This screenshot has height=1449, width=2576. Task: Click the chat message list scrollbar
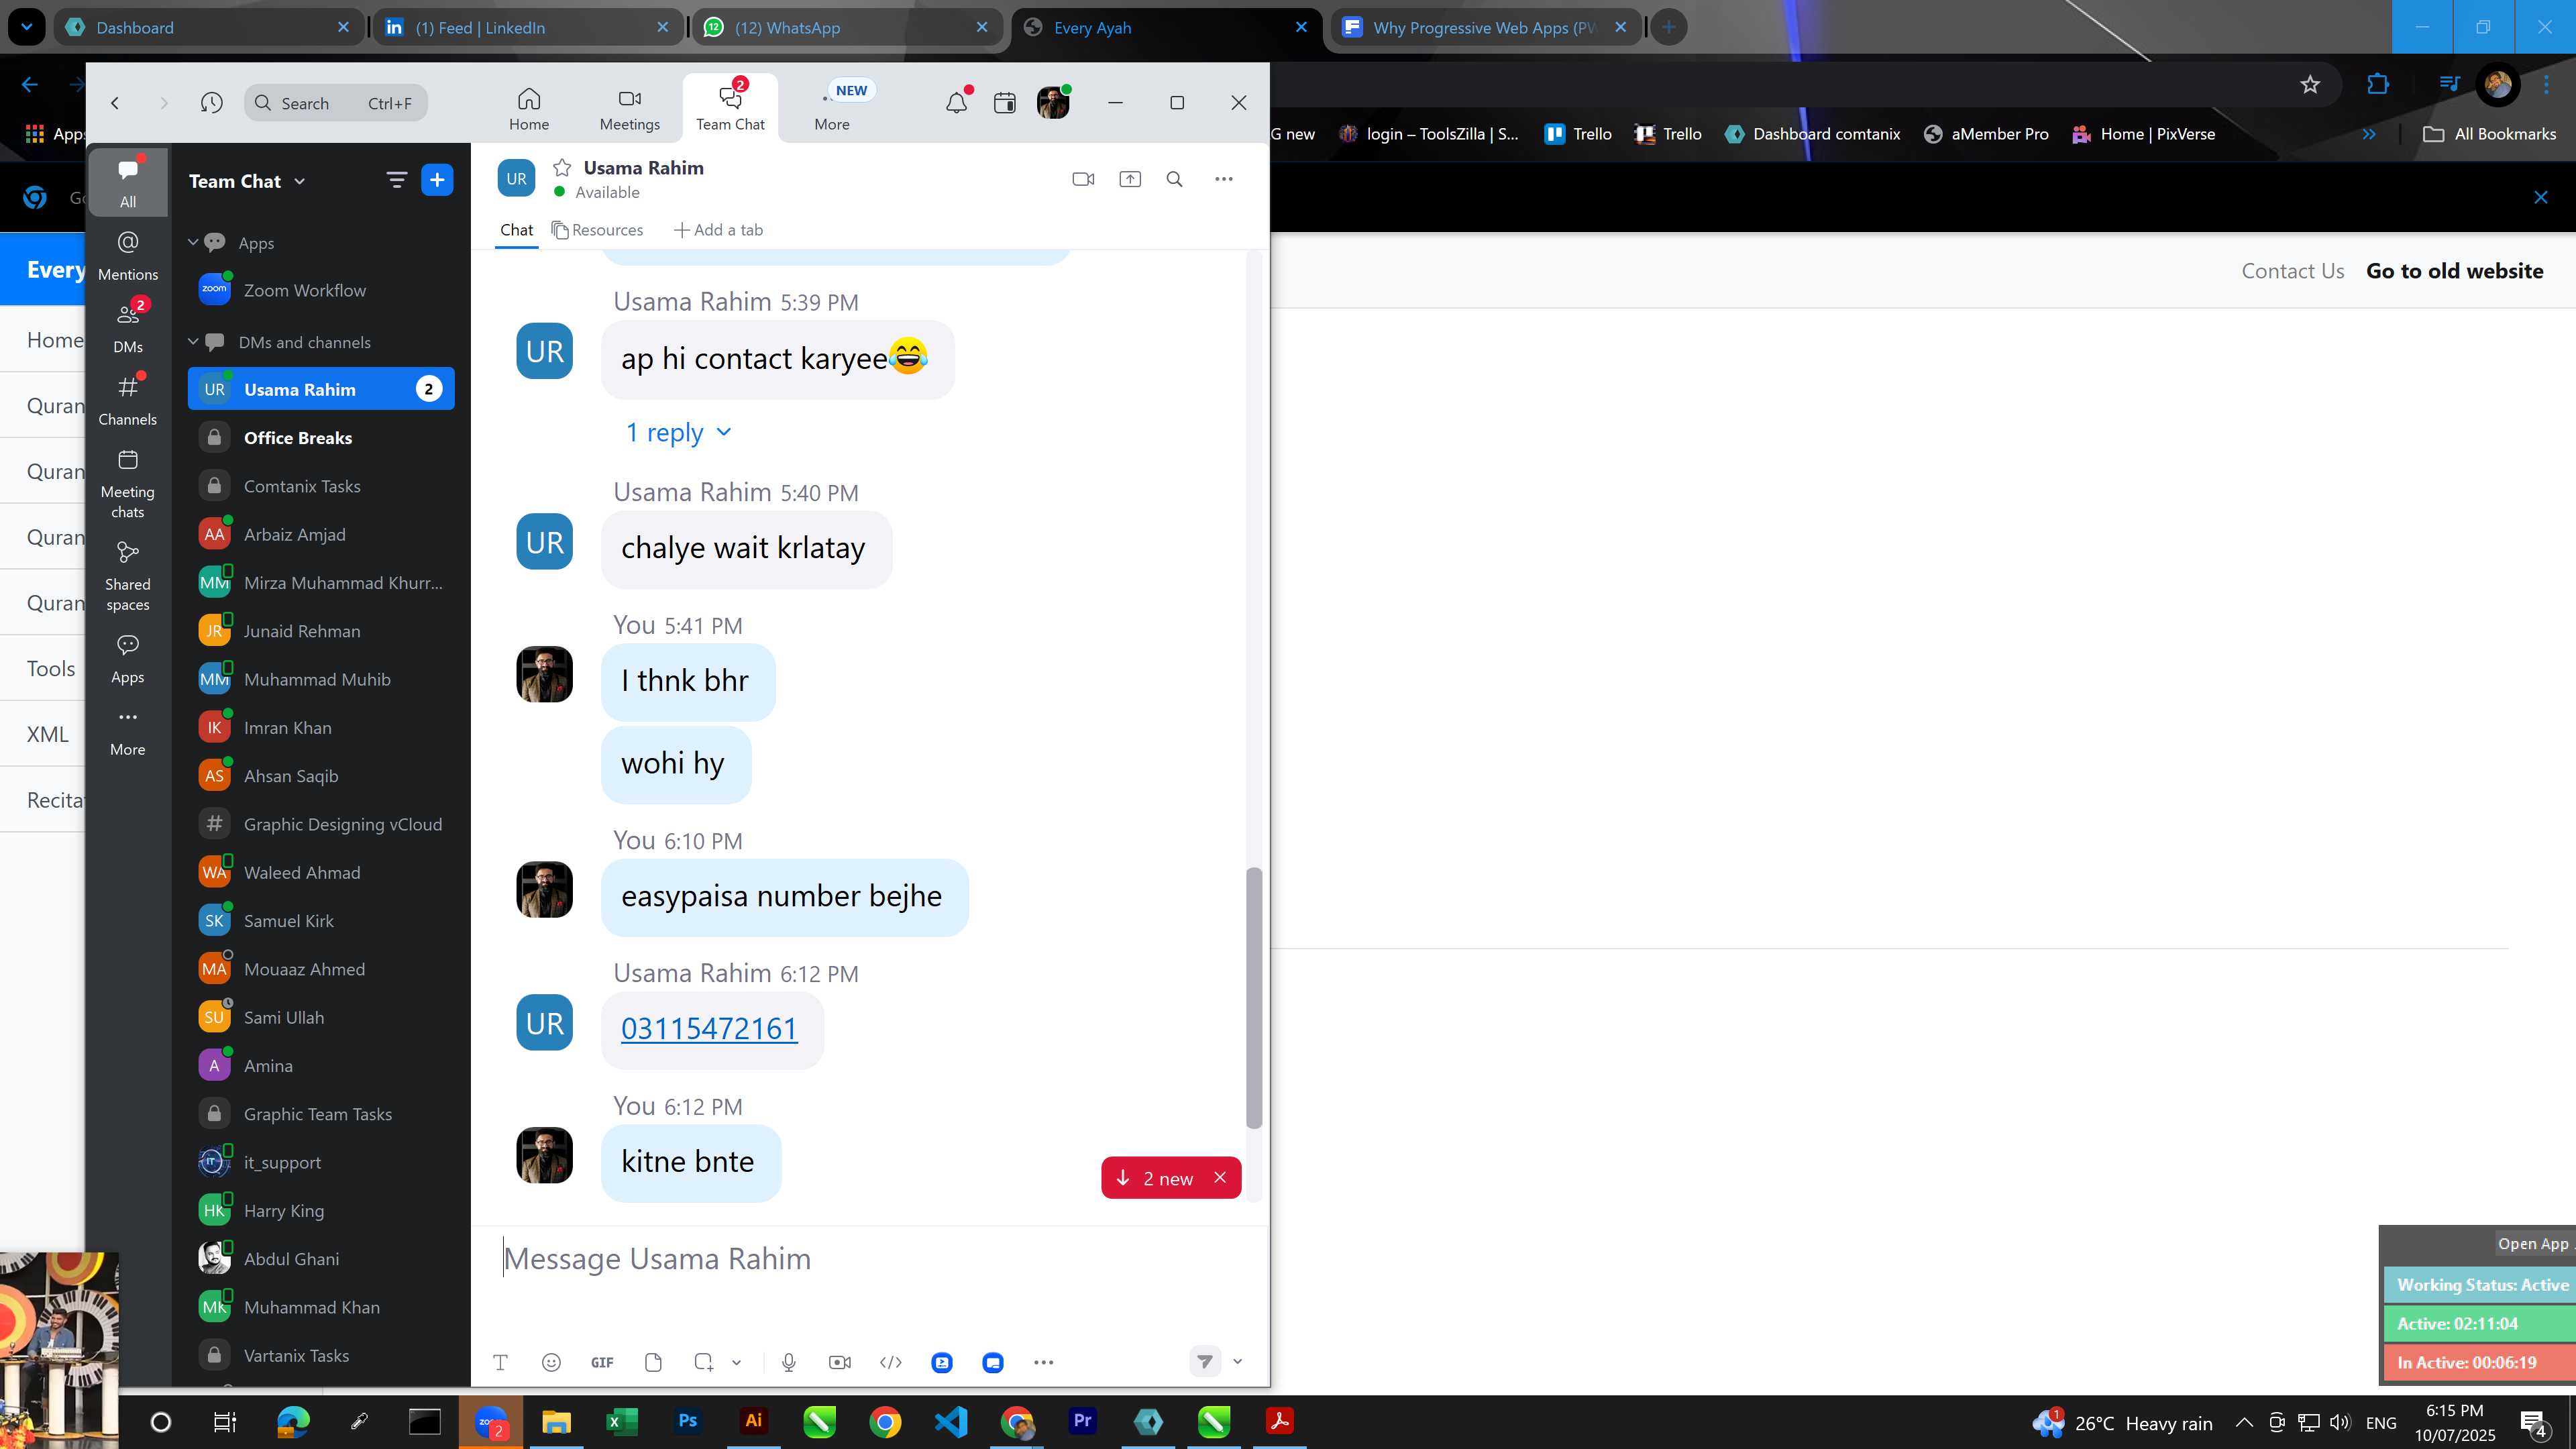[x=1254, y=998]
